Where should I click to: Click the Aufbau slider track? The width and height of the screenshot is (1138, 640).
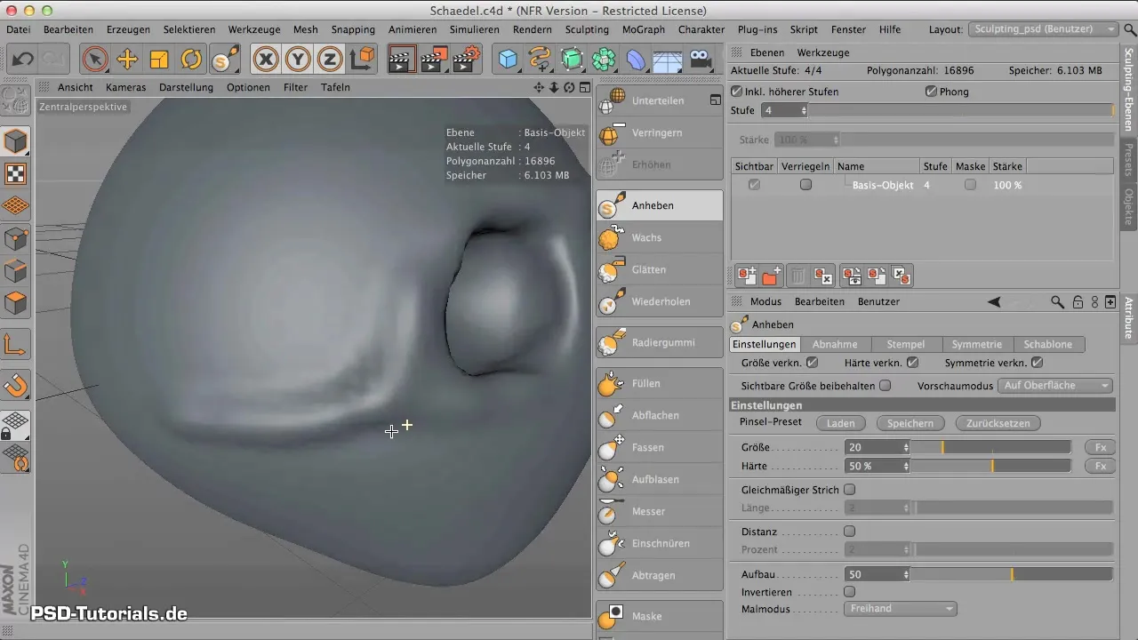[x=1013, y=575]
